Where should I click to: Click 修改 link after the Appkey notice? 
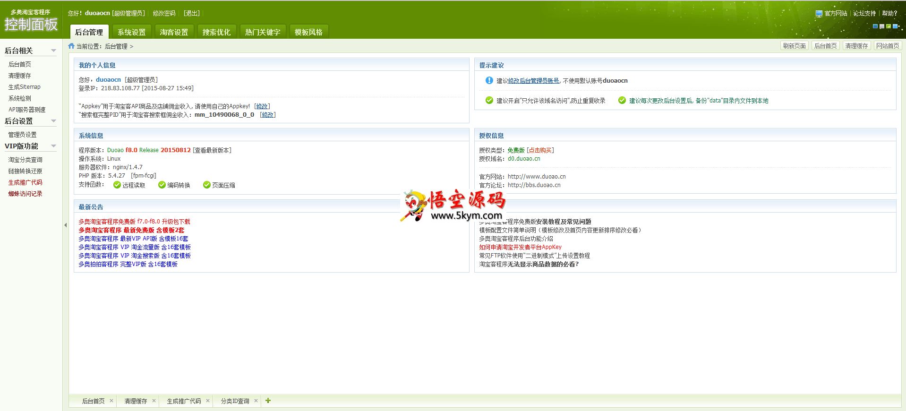click(x=262, y=106)
